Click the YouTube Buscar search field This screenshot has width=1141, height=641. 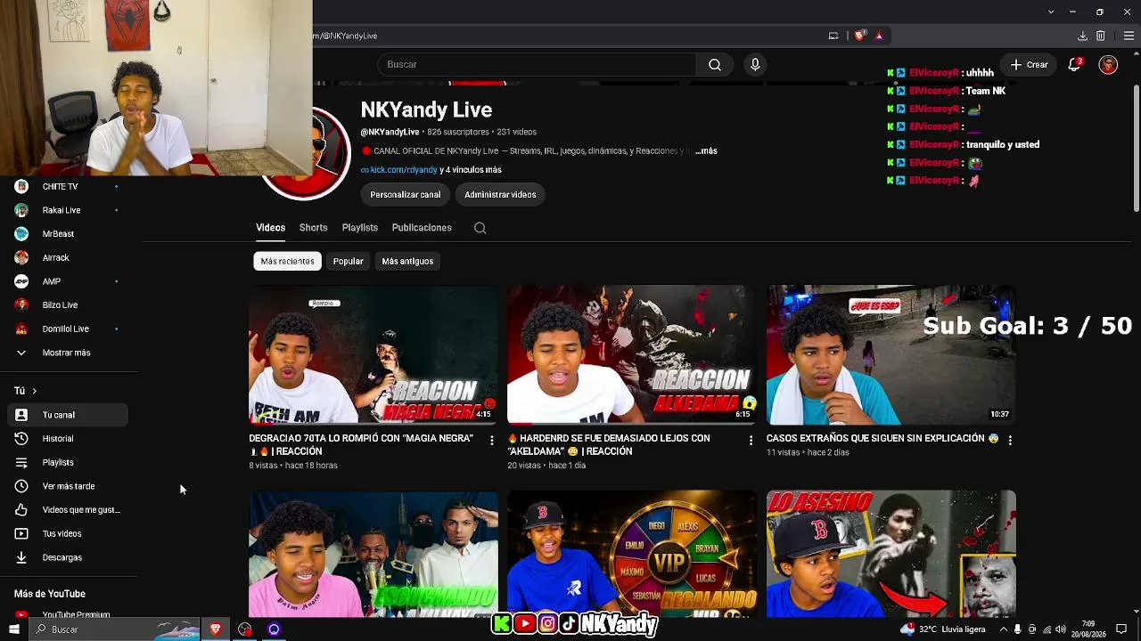pos(537,64)
